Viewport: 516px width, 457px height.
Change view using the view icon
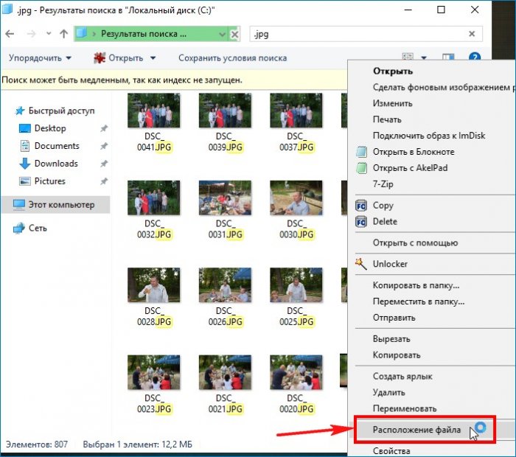[x=408, y=57]
